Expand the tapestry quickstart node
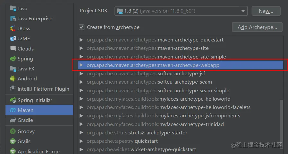Viewport: 288px width, 154px height. (x=81, y=141)
